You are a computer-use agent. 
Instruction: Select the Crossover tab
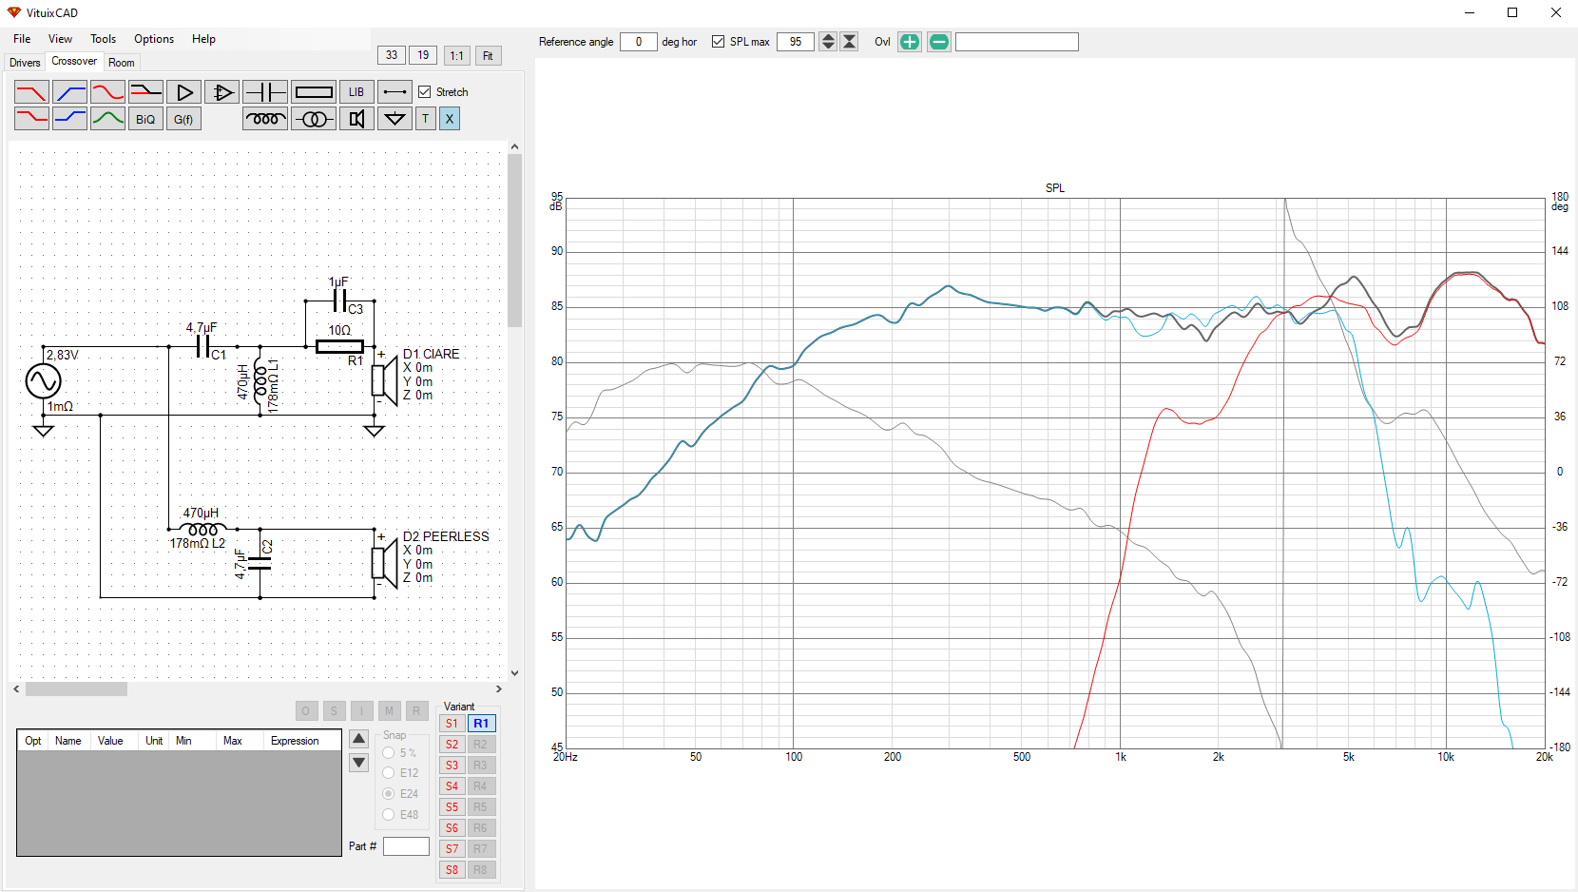click(x=74, y=61)
